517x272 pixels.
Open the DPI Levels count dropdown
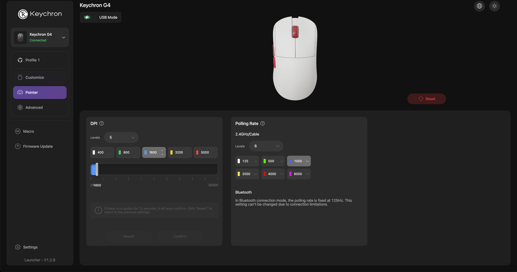pyautogui.click(x=121, y=137)
